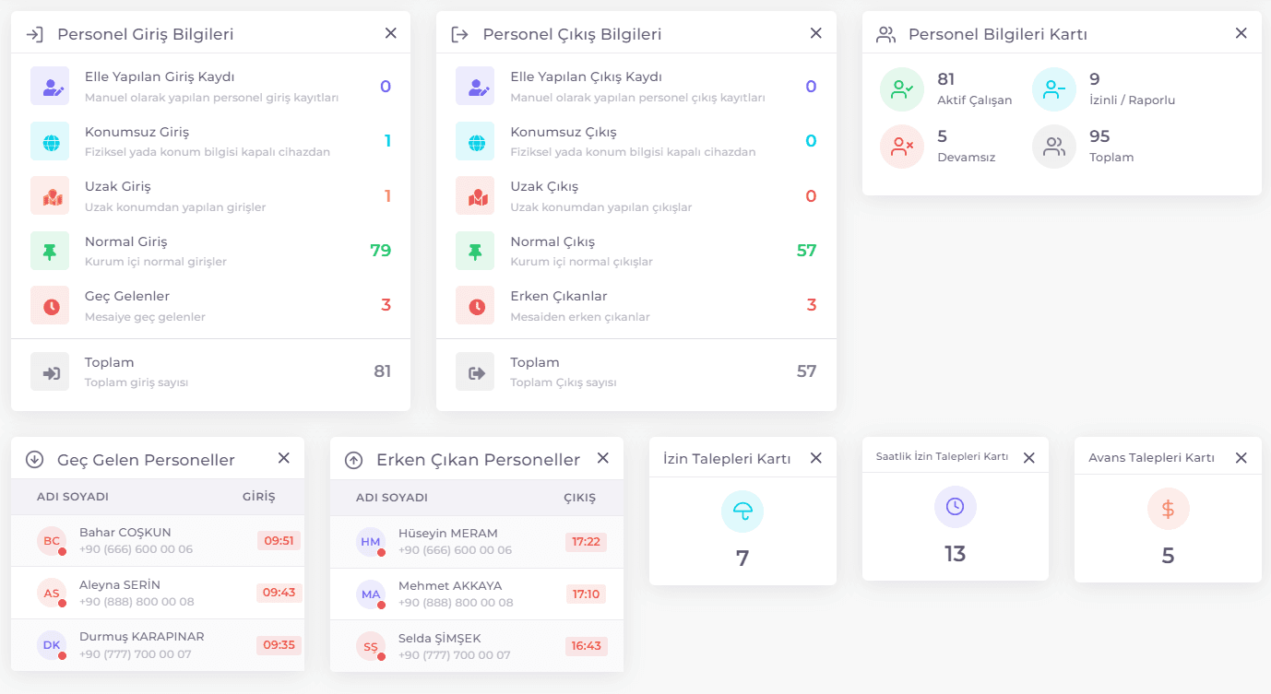The width and height of the screenshot is (1271, 694).
Task: Select the Konumsuz Giriş globe icon
Action: pyautogui.click(x=50, y=141)
